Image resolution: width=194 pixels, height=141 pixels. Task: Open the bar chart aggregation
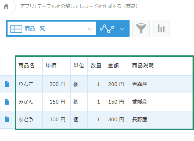coord(161,28)
